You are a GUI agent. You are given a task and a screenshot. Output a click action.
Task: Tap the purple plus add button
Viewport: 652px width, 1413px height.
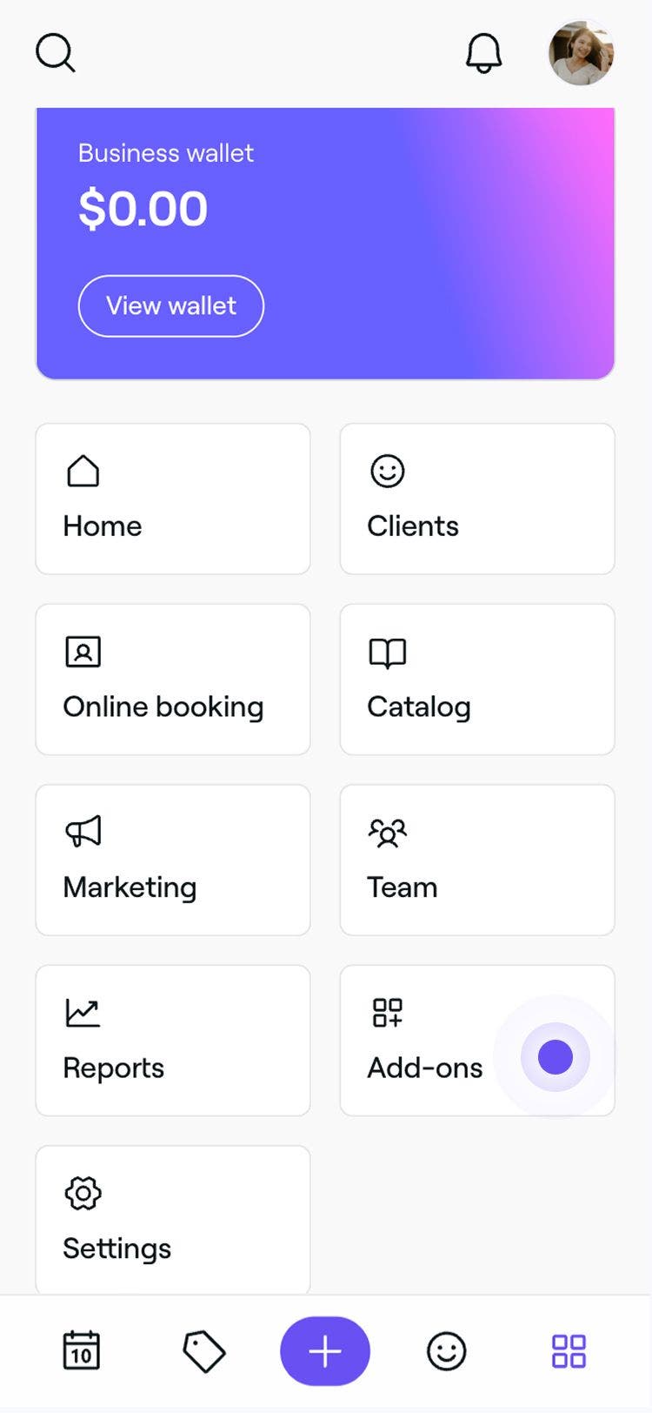(325, 1351)
